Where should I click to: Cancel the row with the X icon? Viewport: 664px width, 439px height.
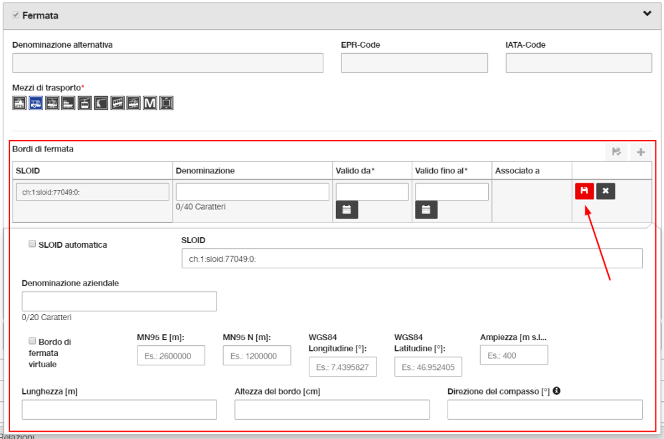[x=606, y=191]
